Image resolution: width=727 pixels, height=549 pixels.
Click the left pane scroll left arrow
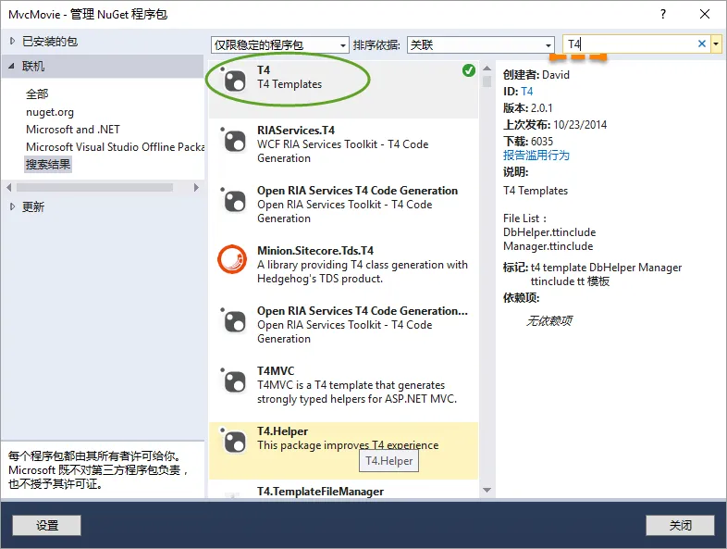tap(9, 188)
